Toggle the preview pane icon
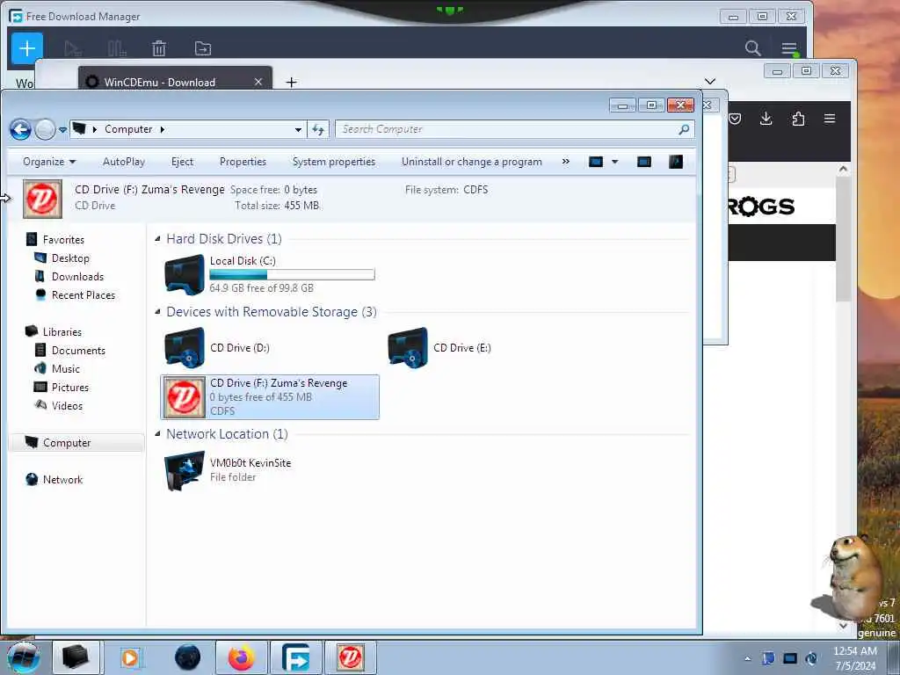The width and height of the screenshot is (900, 675). pos(644,162)
